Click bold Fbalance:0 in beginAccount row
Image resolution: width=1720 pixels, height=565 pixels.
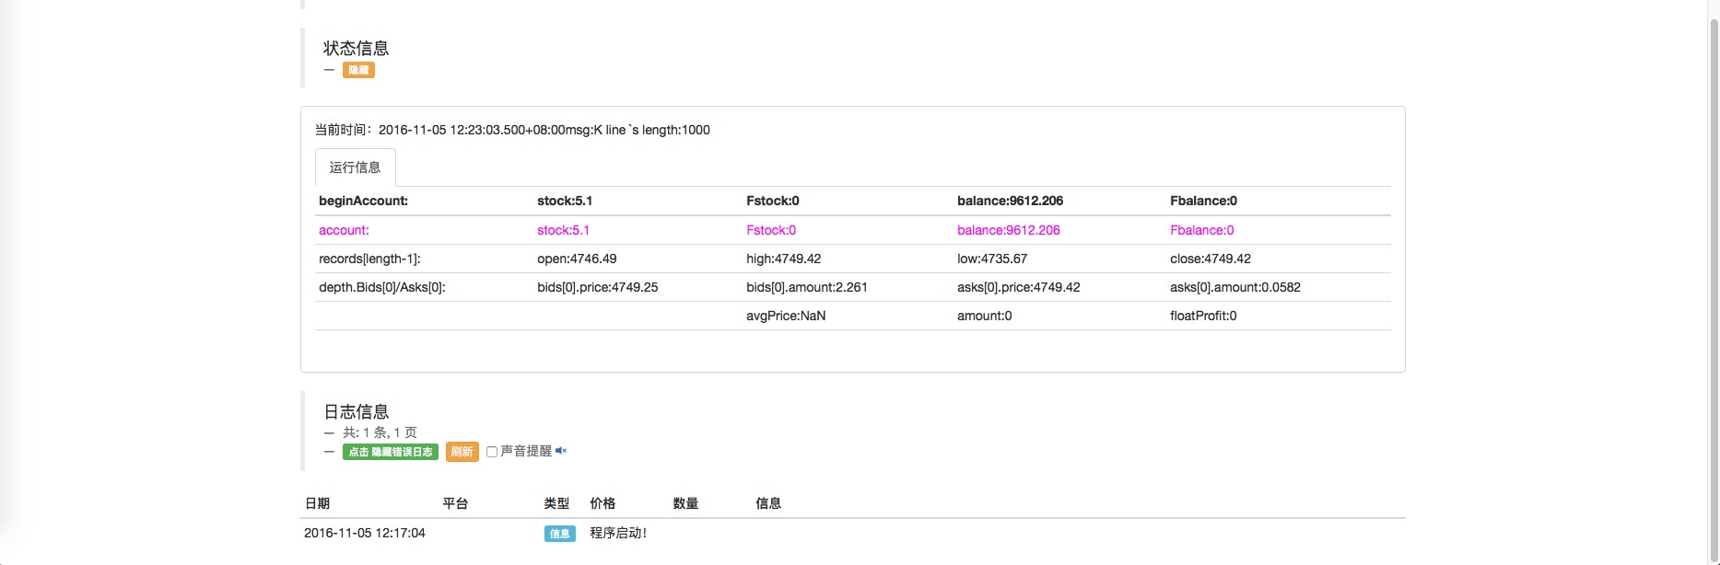(x=1203, y=201)
